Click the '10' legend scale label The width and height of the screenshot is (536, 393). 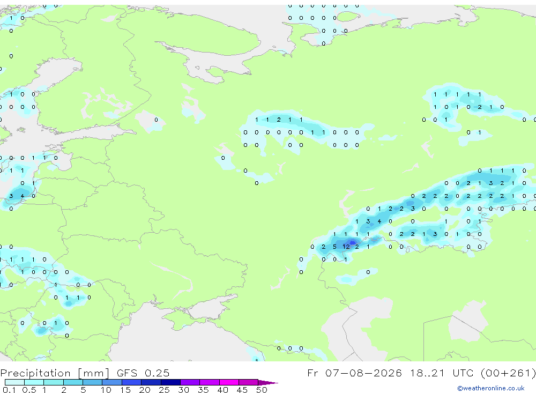point(106,390)
